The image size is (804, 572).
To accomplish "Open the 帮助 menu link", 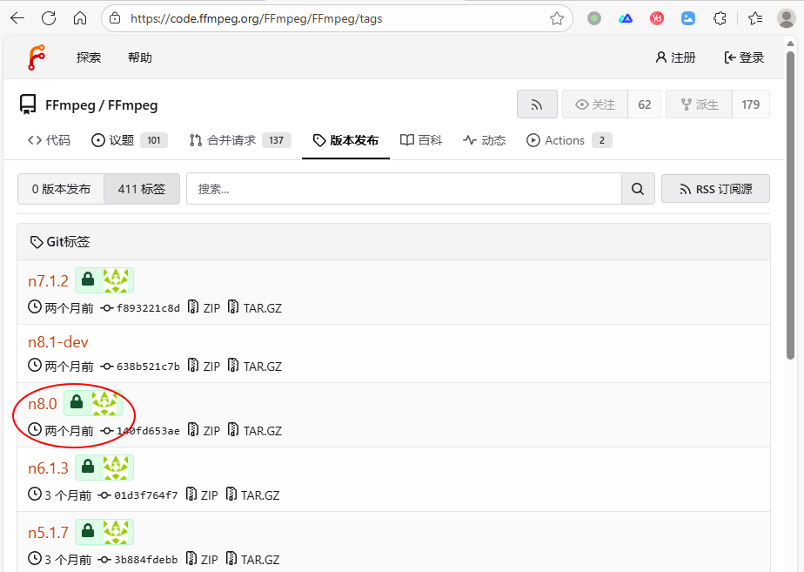I will 140,57.
